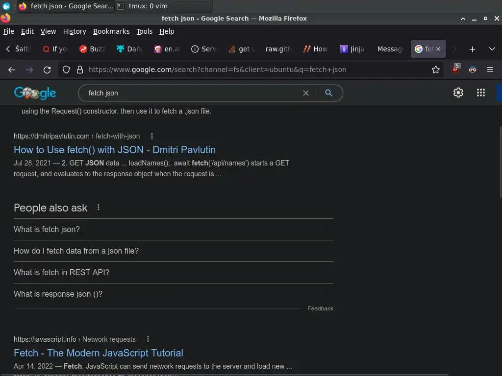Expand 'What is fetch json?' question
The width and height of the screenshot is (502, 376).
point(173,229)
